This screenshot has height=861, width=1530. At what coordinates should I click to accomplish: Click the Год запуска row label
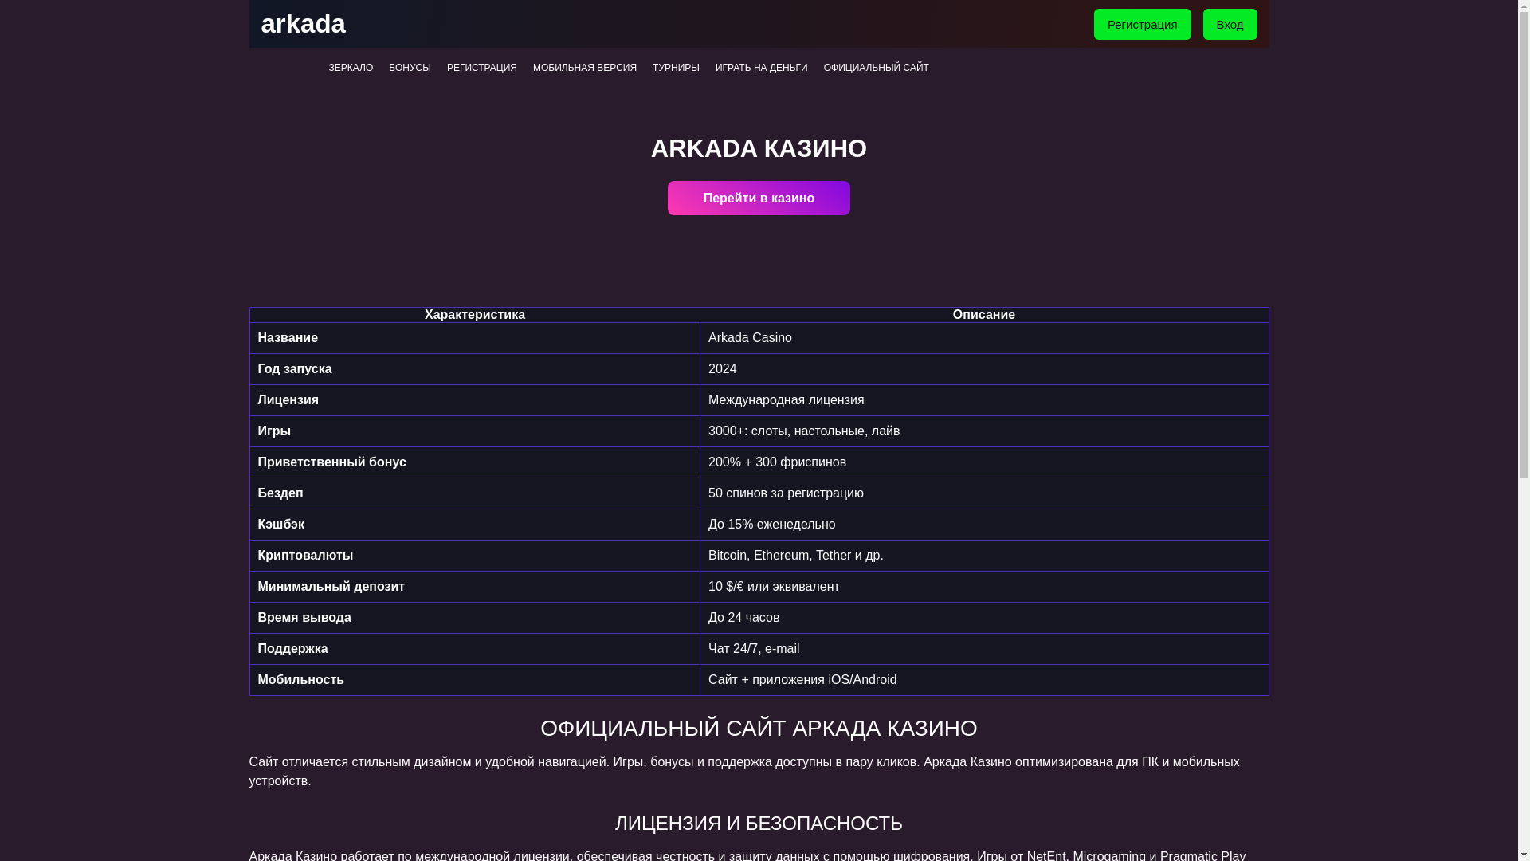tap(295, 369)
